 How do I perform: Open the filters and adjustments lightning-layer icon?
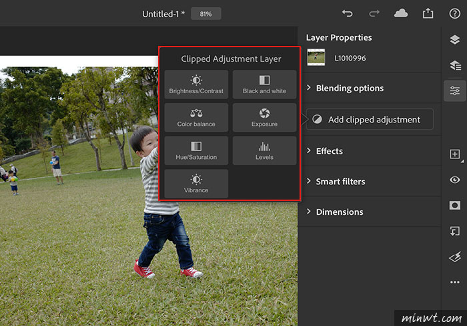point(455,257)
